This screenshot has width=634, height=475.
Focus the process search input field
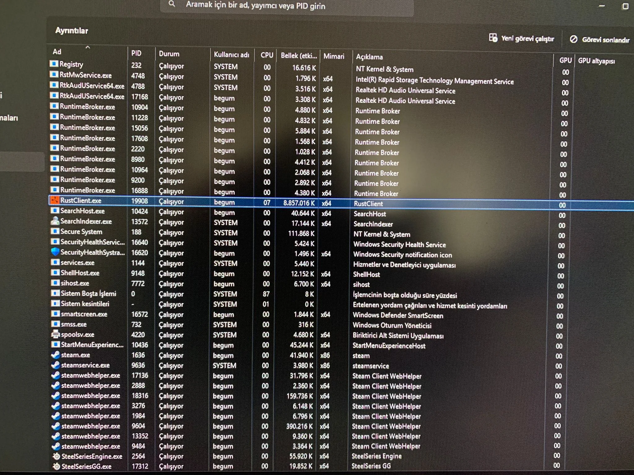coord(279,6)
